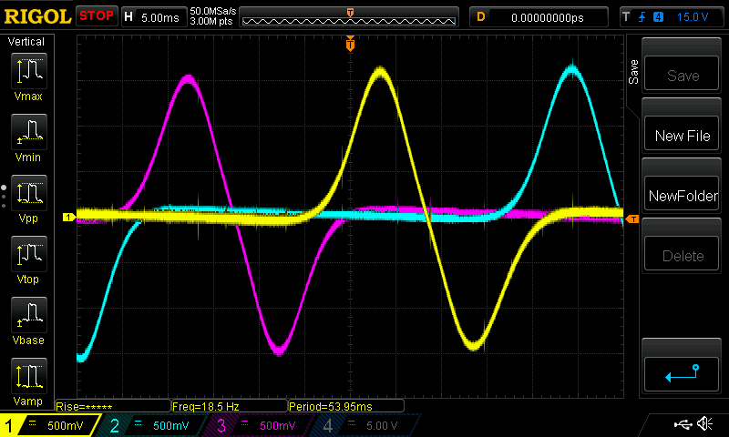This screenshot has width=729, height=437.
Task: Click the RIGOL logo
Action: pos(37,16)
